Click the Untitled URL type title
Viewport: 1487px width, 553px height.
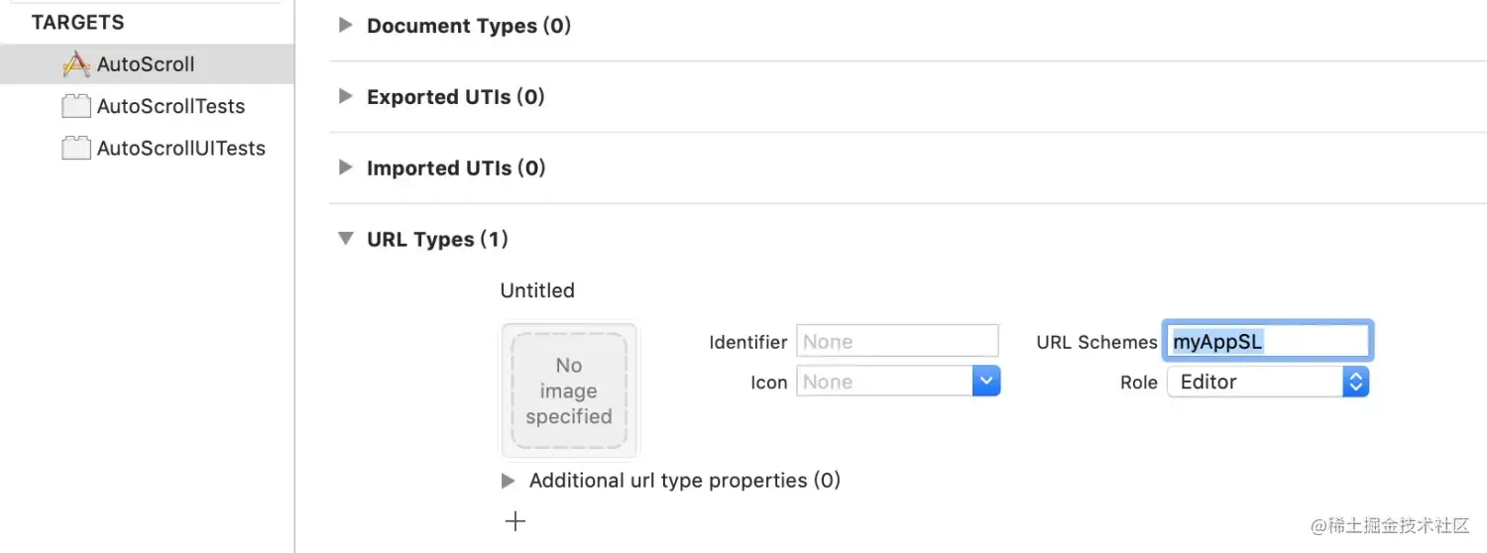coord(537,290)
